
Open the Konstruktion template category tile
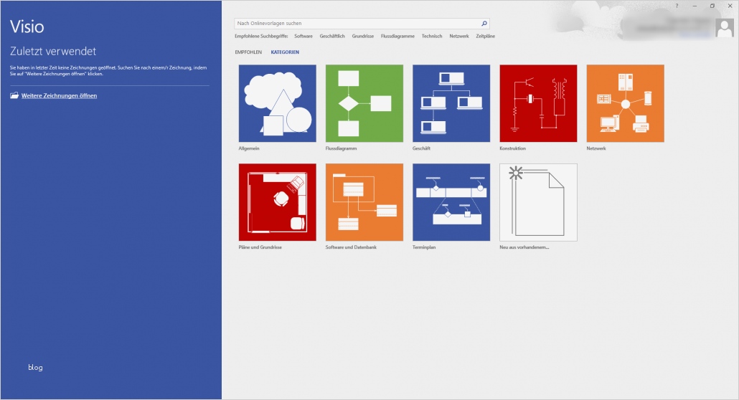(x=538, y=103)
